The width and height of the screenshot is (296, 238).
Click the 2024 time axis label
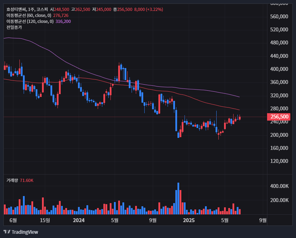point(79,220)
